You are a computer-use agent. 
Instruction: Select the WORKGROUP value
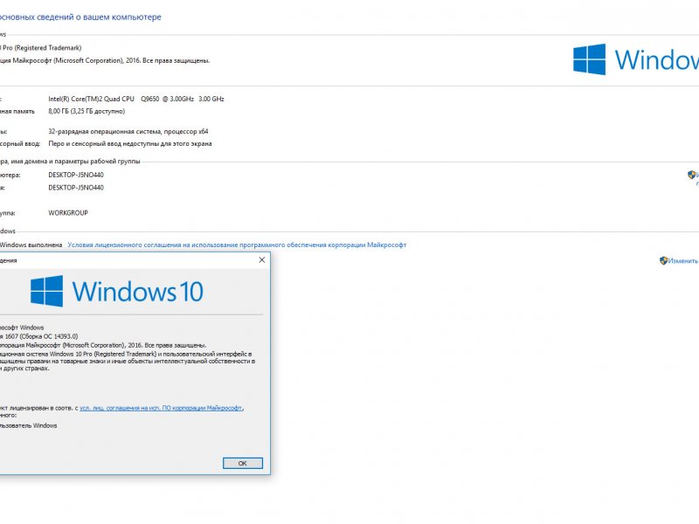click(68, 213)
